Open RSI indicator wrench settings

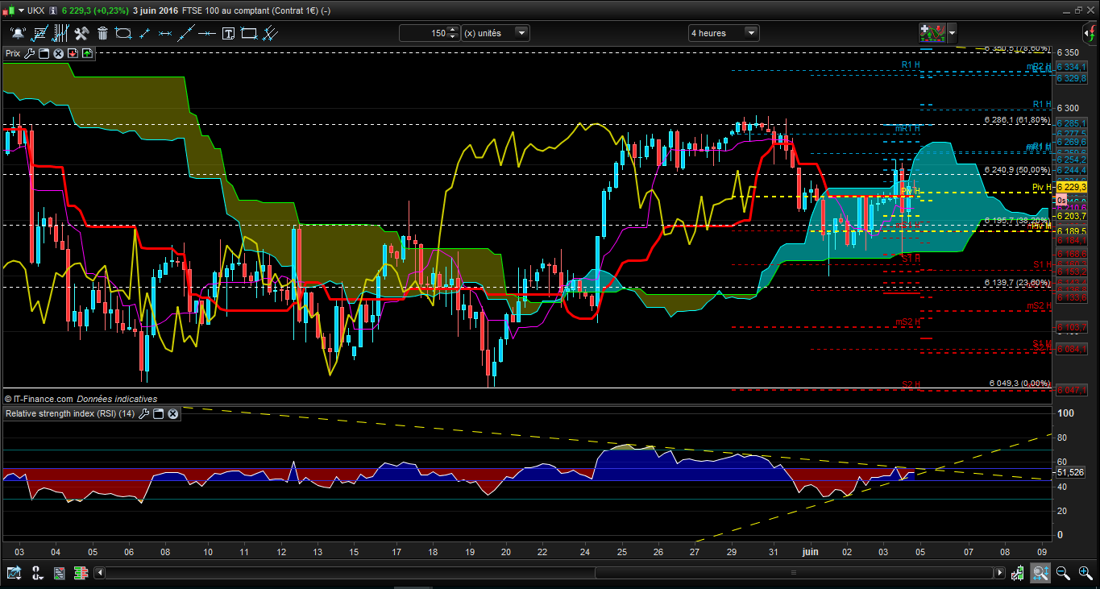(144, 413)
